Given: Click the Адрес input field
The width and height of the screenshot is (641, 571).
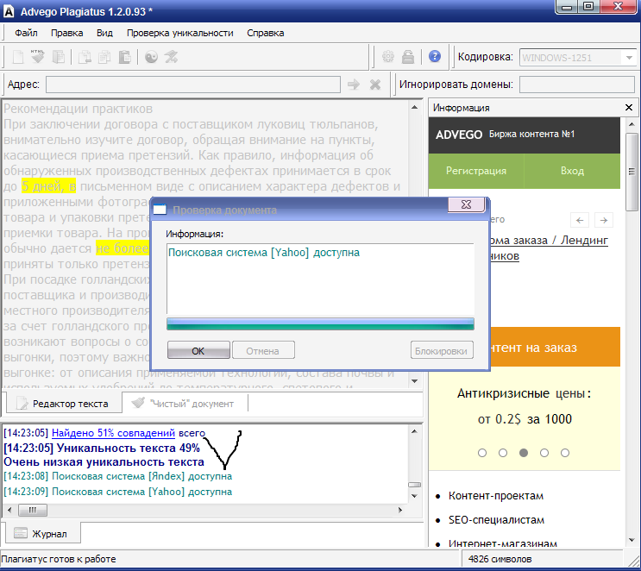Looking at the screenshot, I should point(193,85).
